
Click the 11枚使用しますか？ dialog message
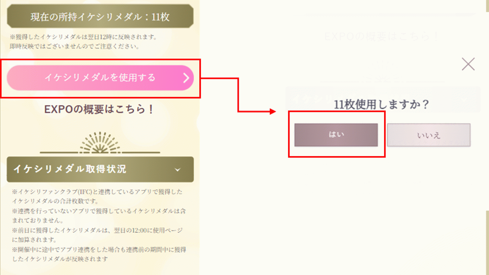(382, 105)
